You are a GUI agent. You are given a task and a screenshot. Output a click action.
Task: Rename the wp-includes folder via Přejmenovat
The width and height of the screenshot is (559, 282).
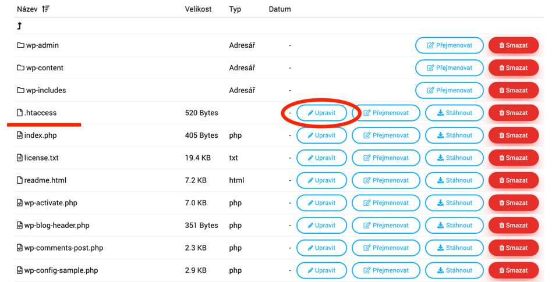(449, 91)
